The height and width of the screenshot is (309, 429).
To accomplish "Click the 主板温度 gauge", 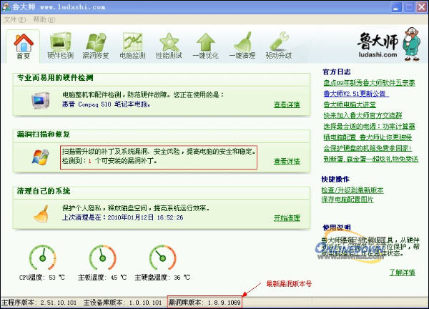I will [x=102, y=257].
